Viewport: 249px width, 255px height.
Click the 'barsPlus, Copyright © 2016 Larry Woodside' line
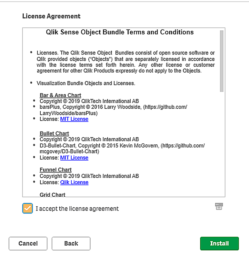click(114, 110)
